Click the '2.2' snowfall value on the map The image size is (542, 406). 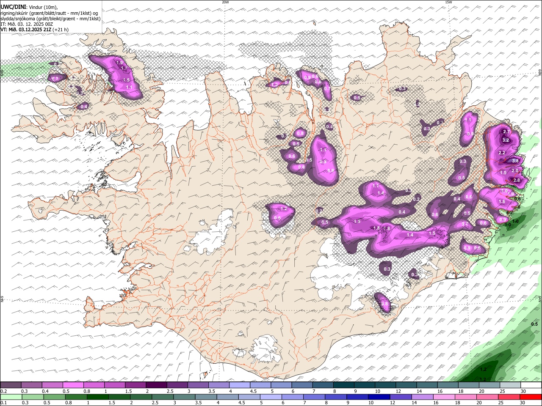point(502,153)
